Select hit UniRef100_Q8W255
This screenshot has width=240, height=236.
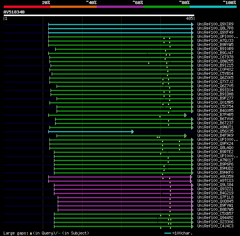tap(215, 61)
